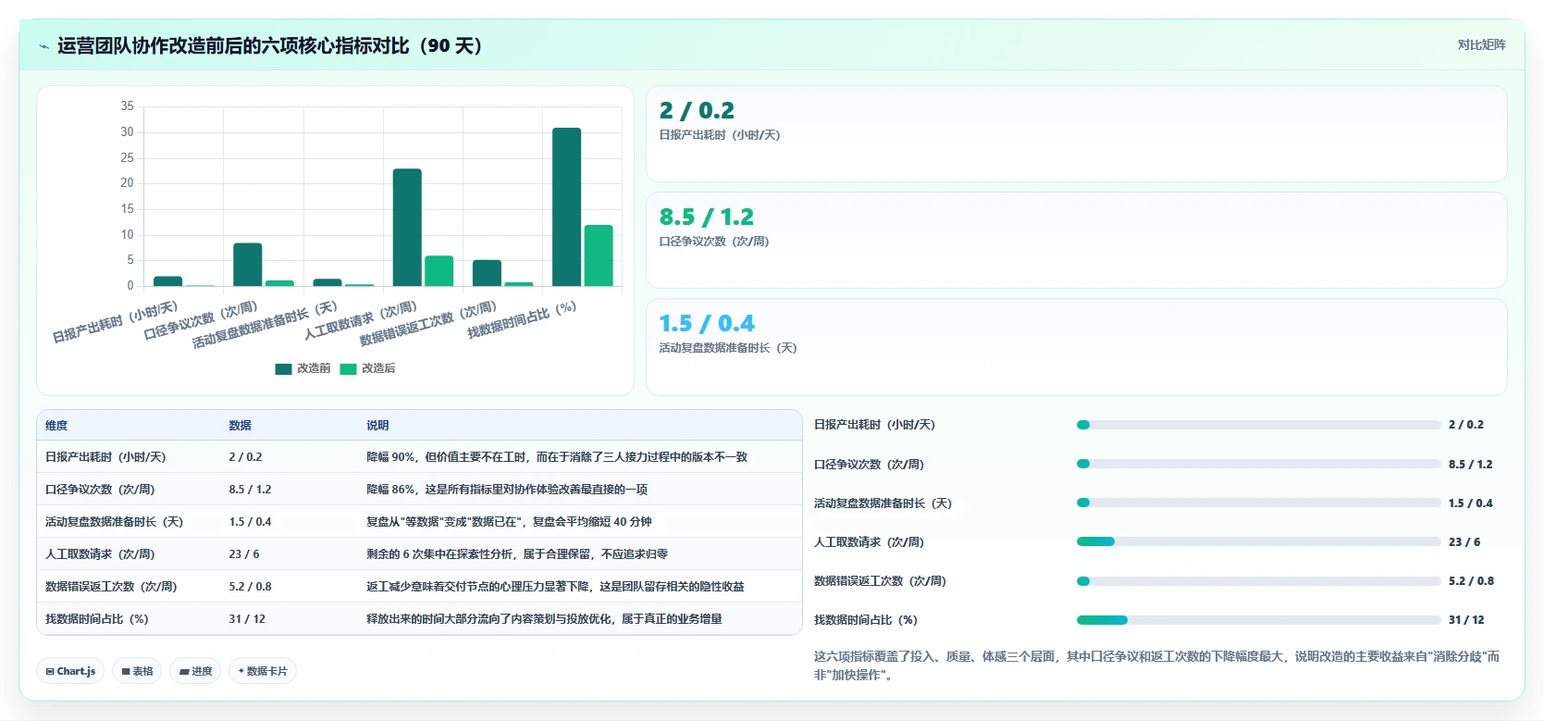Click the 改造后 bar for 人工取数请求

coord(438,270)
